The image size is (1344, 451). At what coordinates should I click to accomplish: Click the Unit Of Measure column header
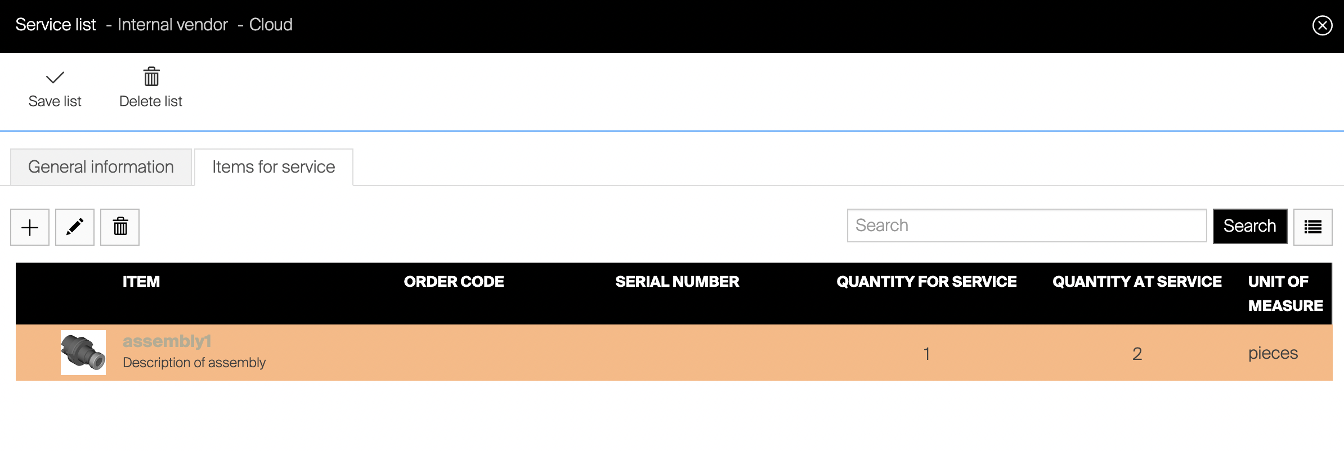coord(1285,293)
